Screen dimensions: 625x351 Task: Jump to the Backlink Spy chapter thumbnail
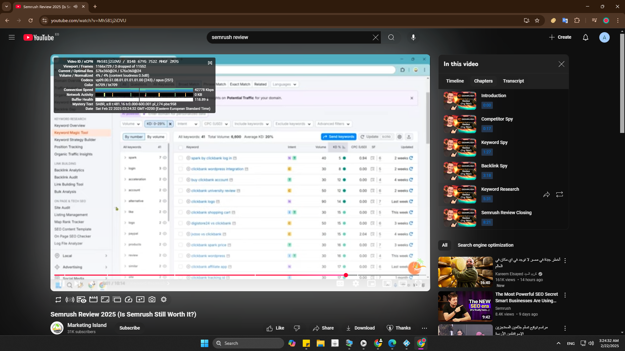(460, 171)
